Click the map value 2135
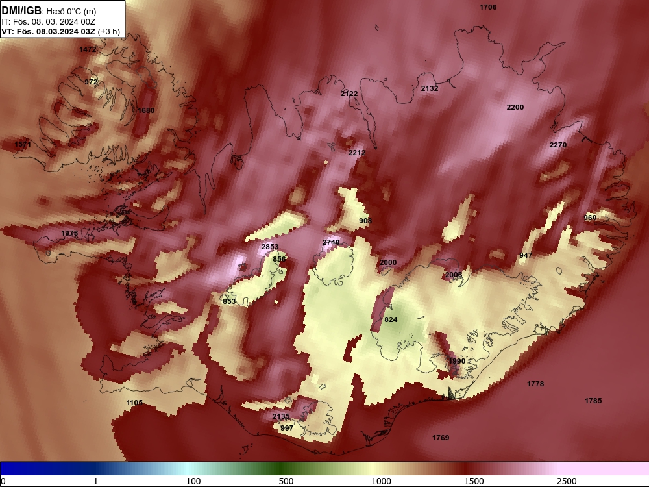Viewport: 649px width, 487px height. pyautogui.click(x=281, y=416)
